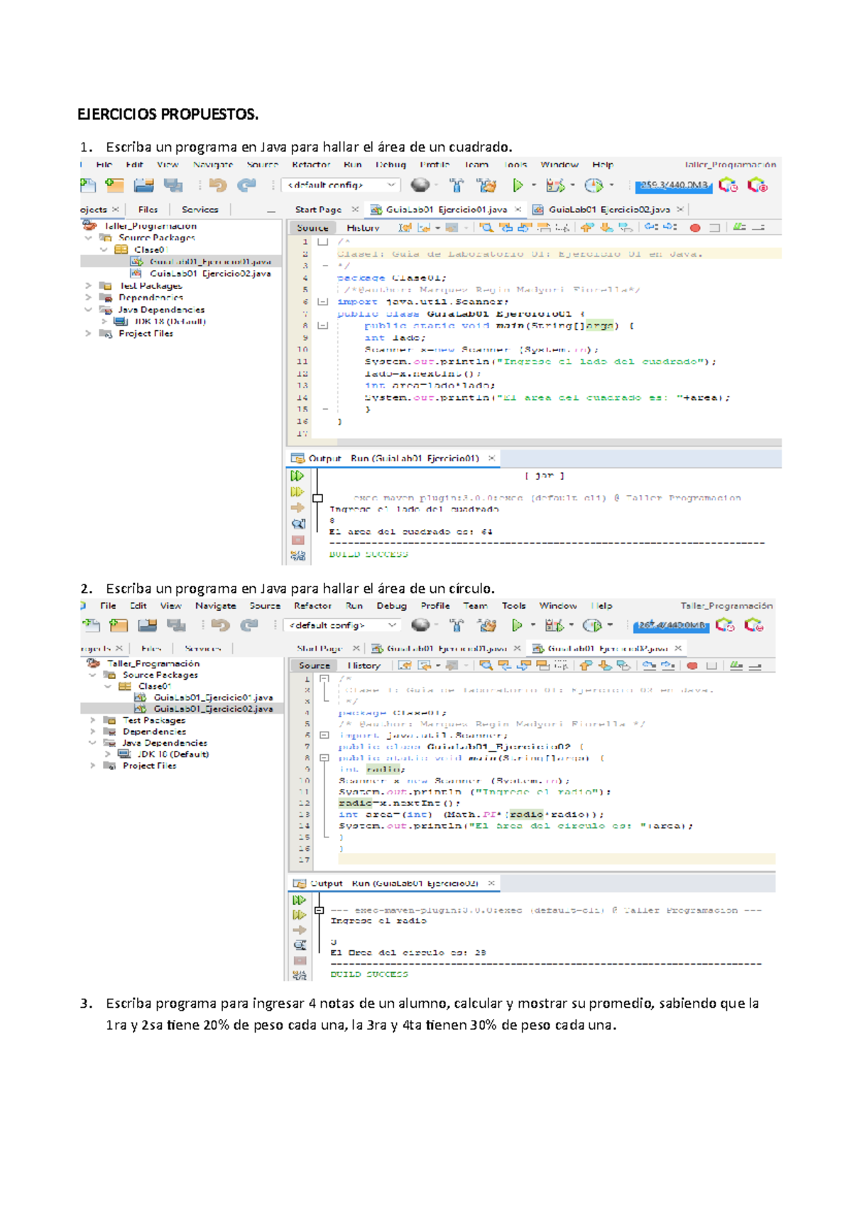Open GuiaLab01_Ejercicio01.java in circle-exercise project tree
Screen dimensions: 852x1206
(212, 697)
